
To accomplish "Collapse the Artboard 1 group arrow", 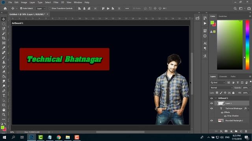I will tap(216, 98).
